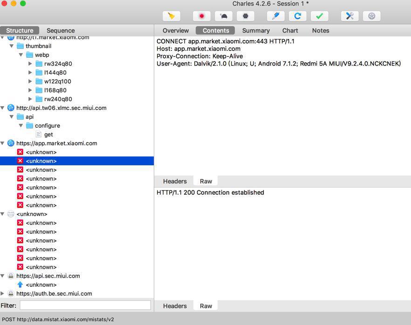
Task: Select the first failed <unknown> under app.market.xiaomi.com
Action: pos(37,152)
